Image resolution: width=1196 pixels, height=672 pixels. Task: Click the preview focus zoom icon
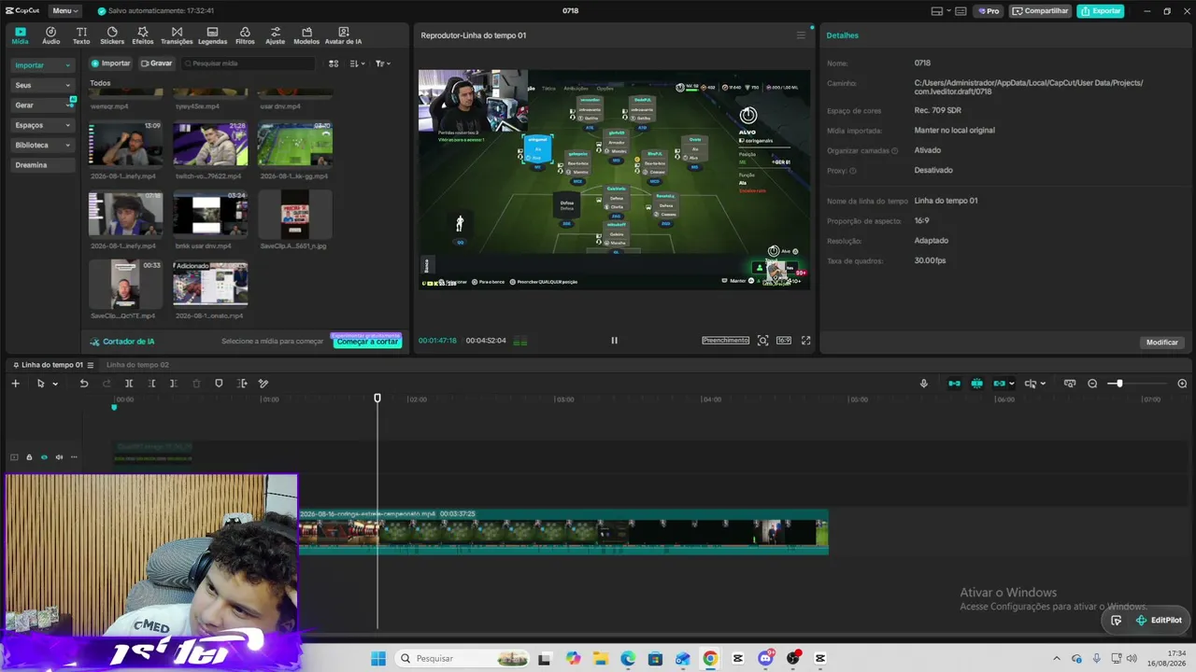tap(762, 341)
